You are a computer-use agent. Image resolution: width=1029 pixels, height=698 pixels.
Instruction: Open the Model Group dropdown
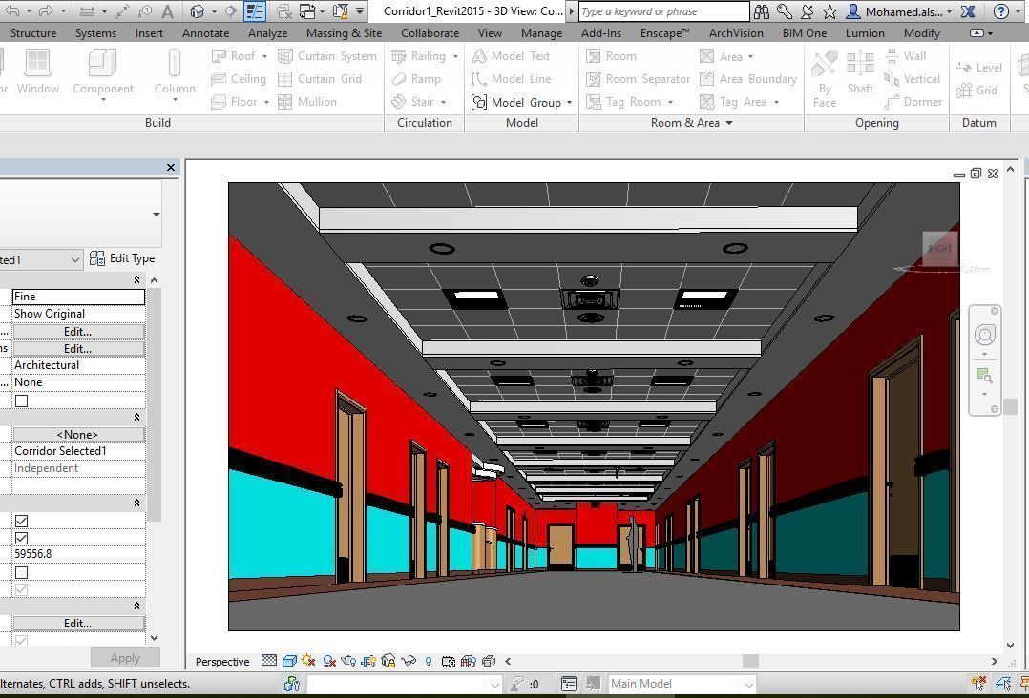tap(570, 102)
